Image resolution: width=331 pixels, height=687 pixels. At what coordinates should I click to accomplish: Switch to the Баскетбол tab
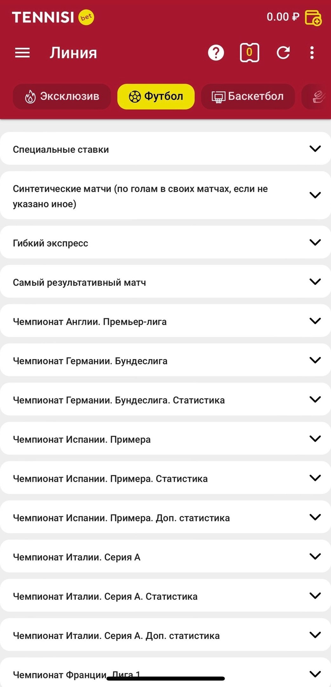(x=248, y=97)
